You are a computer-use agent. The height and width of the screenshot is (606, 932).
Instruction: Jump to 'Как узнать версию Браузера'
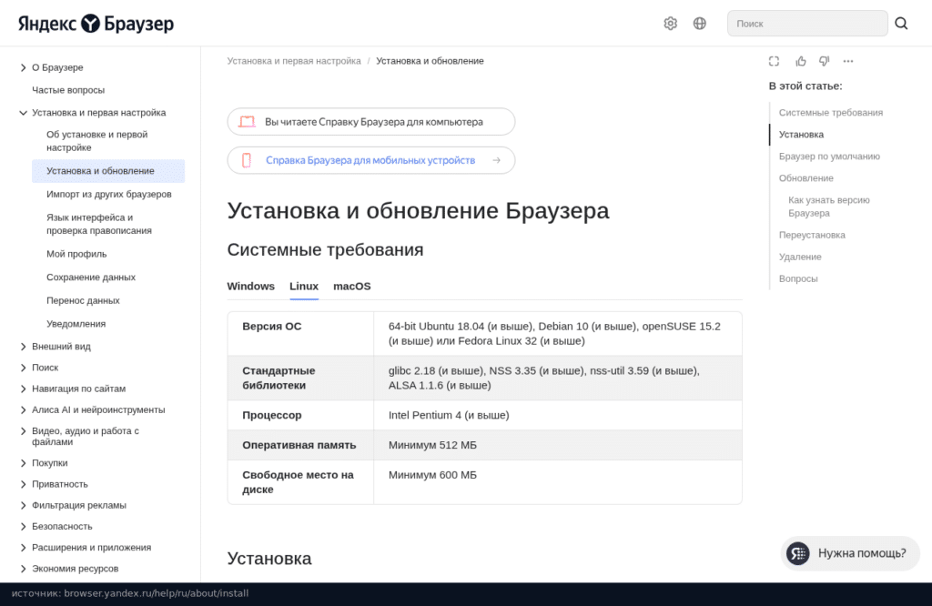(828, 207)
